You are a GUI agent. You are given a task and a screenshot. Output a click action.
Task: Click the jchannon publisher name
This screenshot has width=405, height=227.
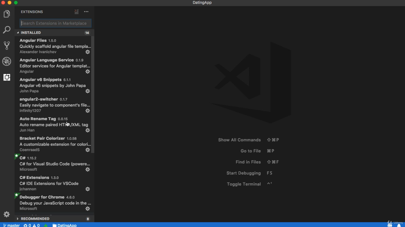[28, 189]
